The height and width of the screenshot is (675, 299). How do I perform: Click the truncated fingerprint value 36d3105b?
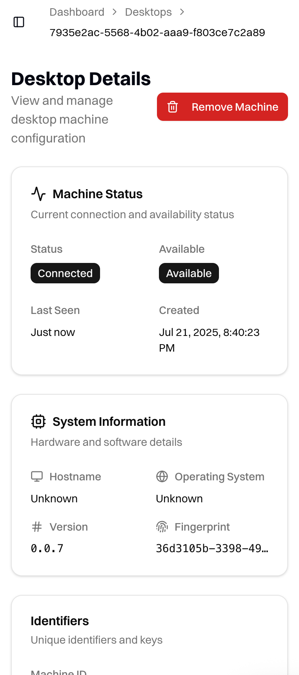[212, 548]
